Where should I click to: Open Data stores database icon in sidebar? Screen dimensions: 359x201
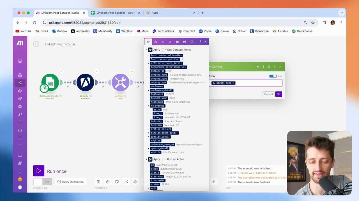pos(20,130)
